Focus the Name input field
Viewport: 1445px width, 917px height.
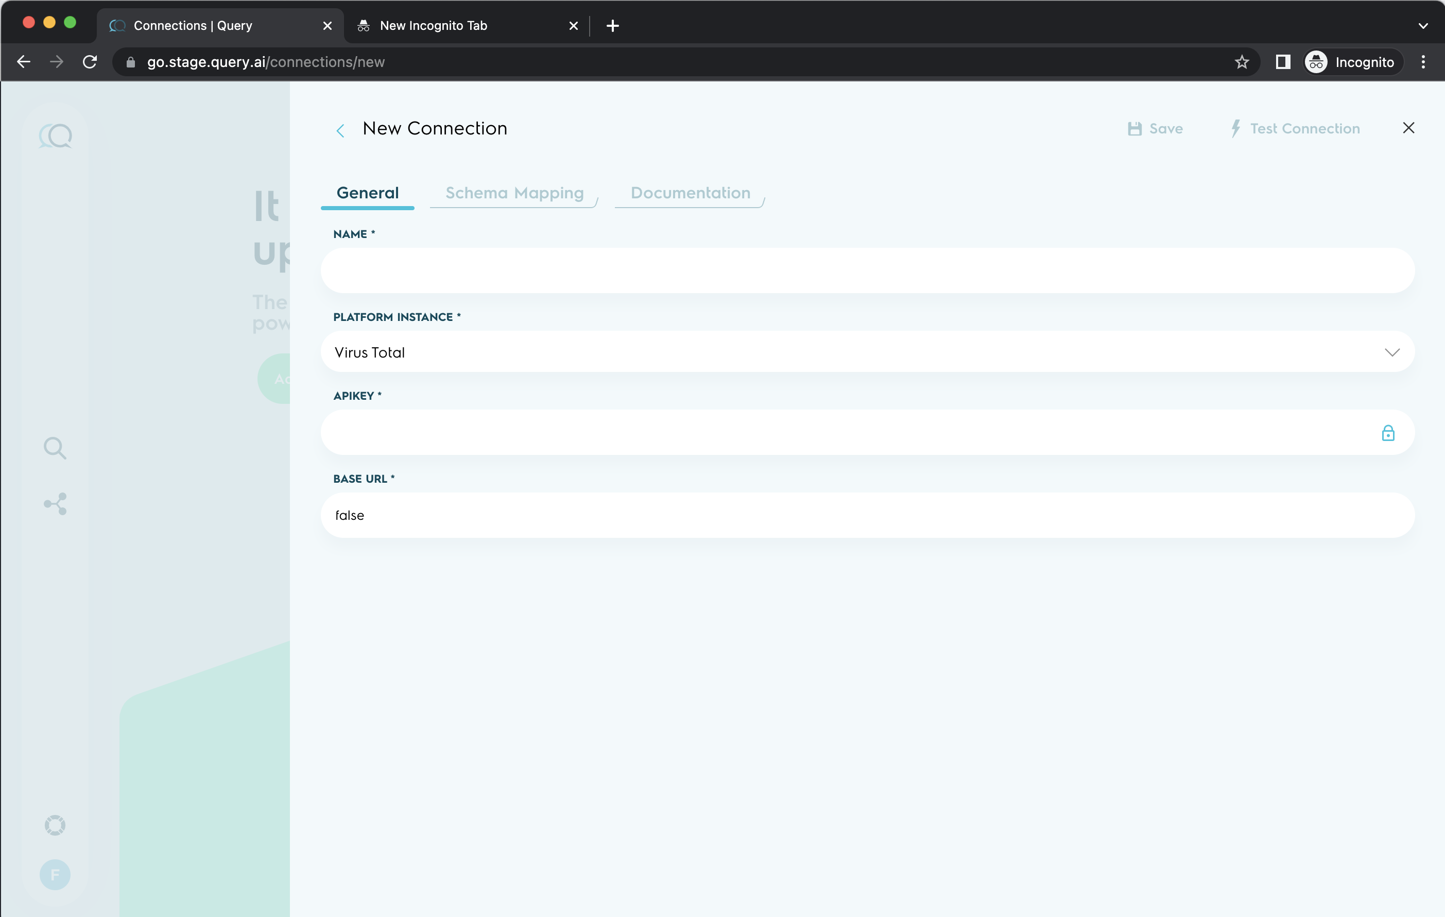coord(867,270)
